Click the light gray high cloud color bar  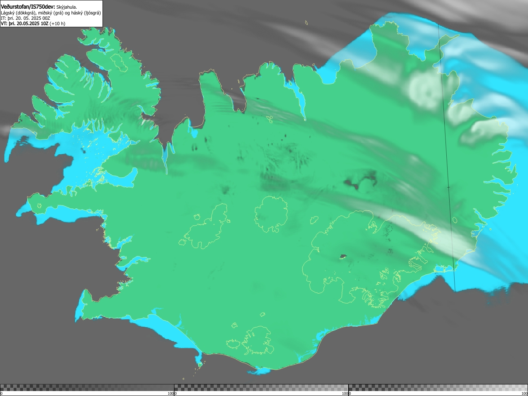[438, 388]
